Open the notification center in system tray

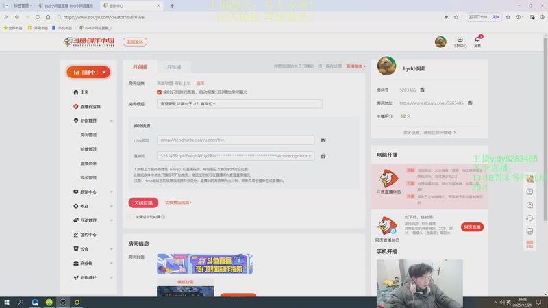click(538, 302)
